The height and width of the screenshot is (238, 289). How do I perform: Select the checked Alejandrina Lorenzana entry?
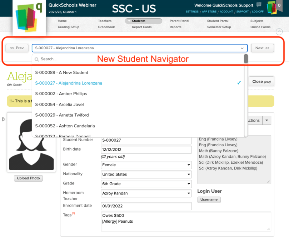click(68, 83)
